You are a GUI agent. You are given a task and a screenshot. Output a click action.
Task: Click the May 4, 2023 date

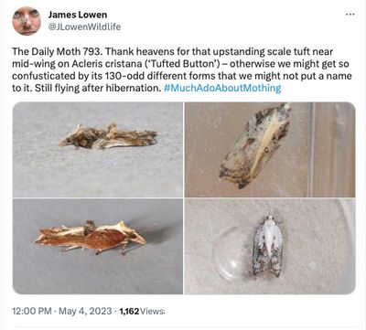(85, 311)
